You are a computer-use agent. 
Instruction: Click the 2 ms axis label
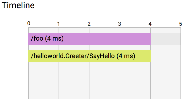pyautogui.click(x=89, y=24)
